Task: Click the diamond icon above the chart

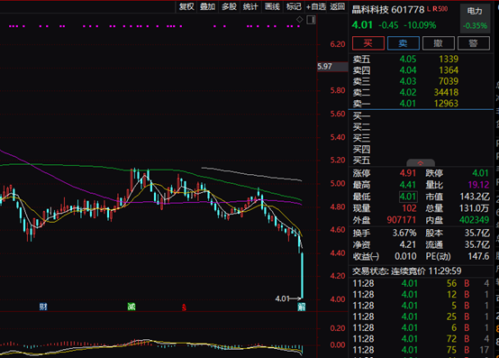Action: [299, 20]
